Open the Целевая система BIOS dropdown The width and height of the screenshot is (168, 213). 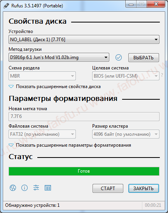(126, 76)
